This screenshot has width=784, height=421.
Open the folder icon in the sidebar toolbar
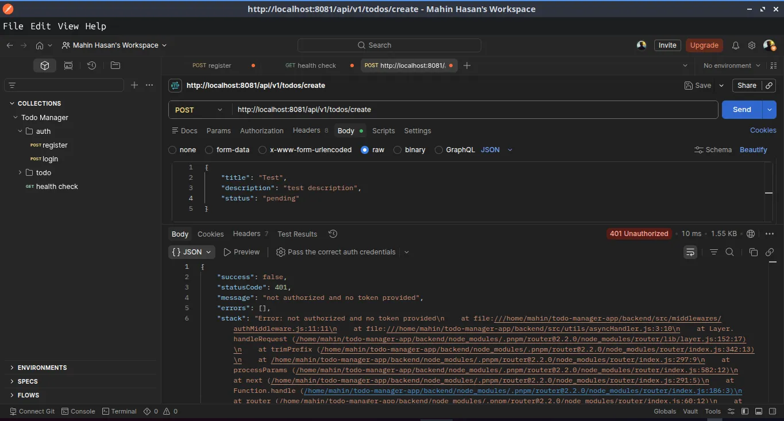115,65
